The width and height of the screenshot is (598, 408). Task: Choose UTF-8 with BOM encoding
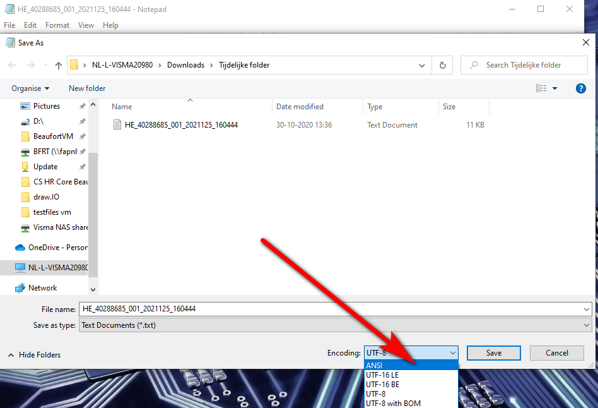(411, 404)
